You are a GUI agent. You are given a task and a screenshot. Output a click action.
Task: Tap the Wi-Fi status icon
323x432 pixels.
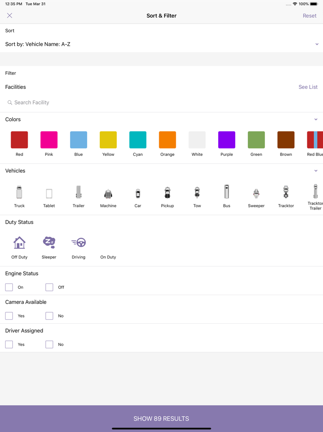point(295,4)
